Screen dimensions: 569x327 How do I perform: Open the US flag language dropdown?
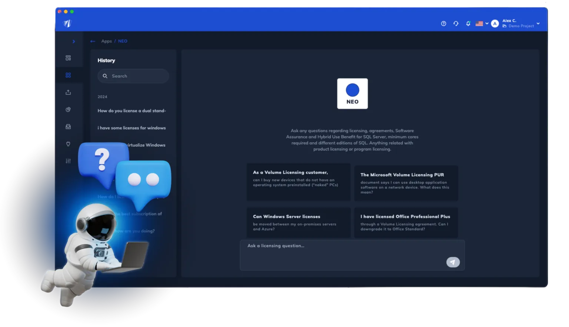(482, 24)
